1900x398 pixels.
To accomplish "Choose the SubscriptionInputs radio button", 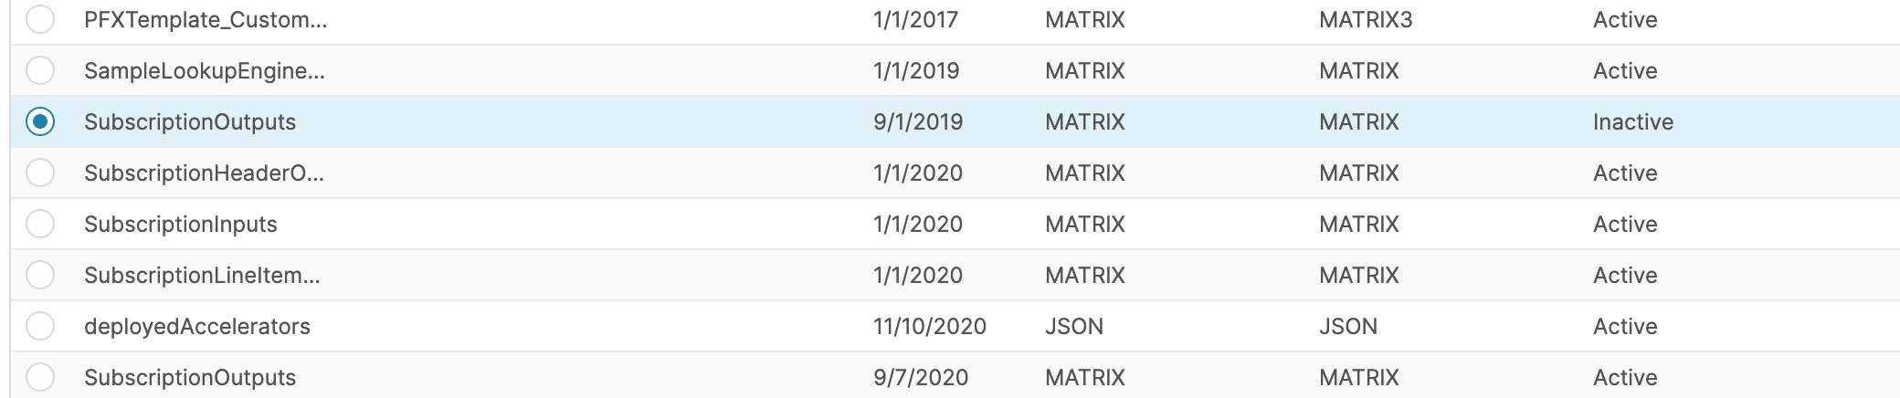I will pyautogui.click(x=40, y=224).
